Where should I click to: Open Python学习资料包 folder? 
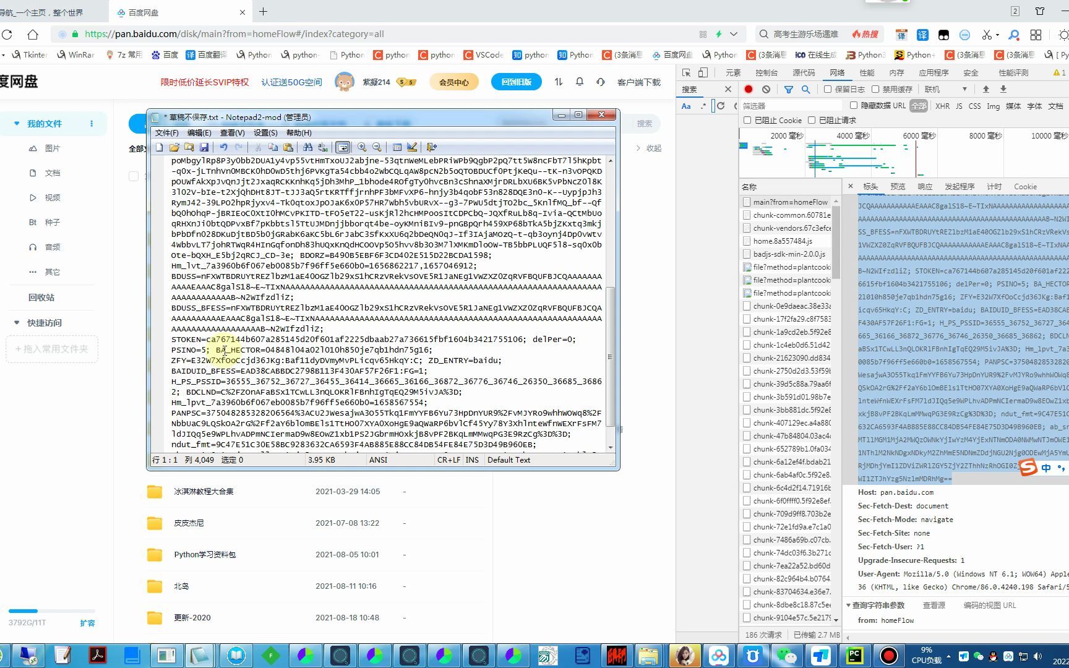click(205, 555)
